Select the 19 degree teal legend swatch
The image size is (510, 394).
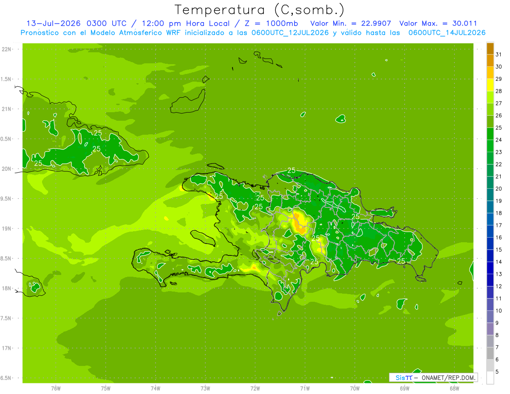pyautogui.click(x=490, y=207)
